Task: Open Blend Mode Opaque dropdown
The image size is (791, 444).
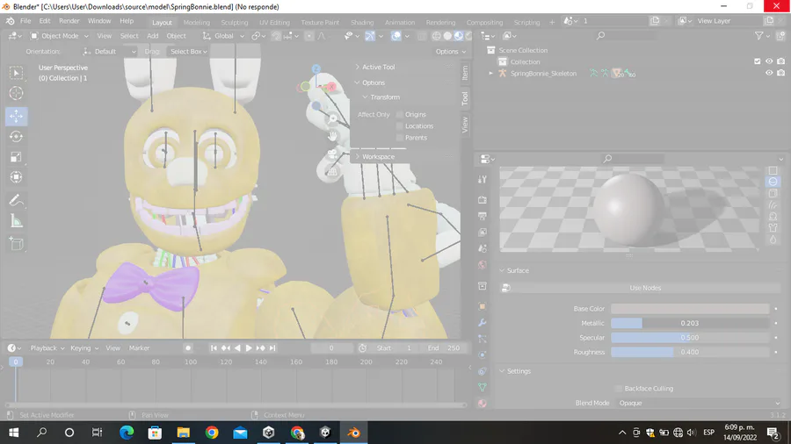Action: [699, 404]
